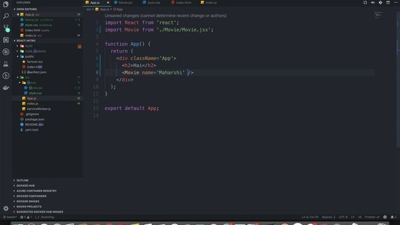This screenshot has width=400, height=225.
Task: Click the notifications bell in status bar
Action: [392, 217]
